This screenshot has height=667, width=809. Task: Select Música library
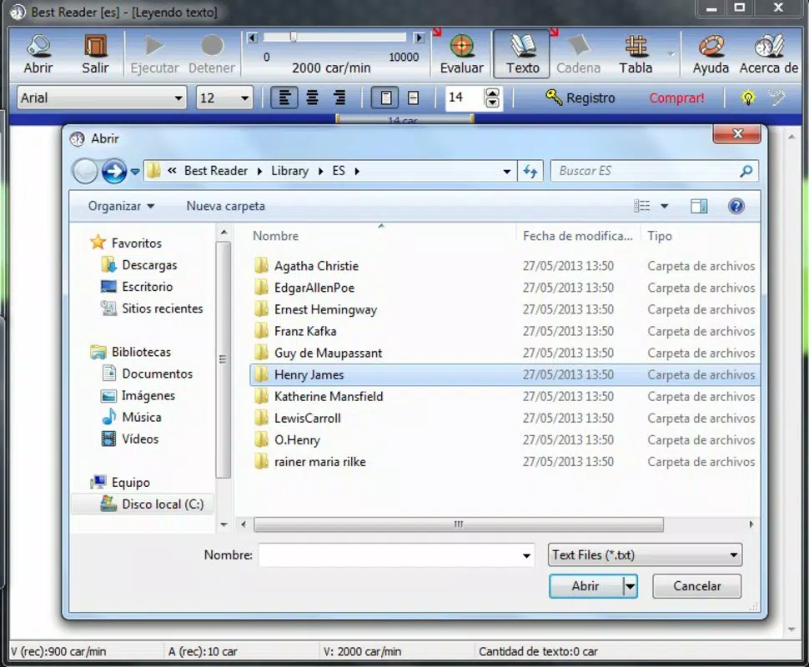point(131,417)
